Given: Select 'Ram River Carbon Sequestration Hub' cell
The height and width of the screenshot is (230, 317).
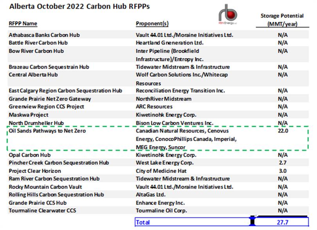Looking at the screenshot, I should [x=54, y=179].
